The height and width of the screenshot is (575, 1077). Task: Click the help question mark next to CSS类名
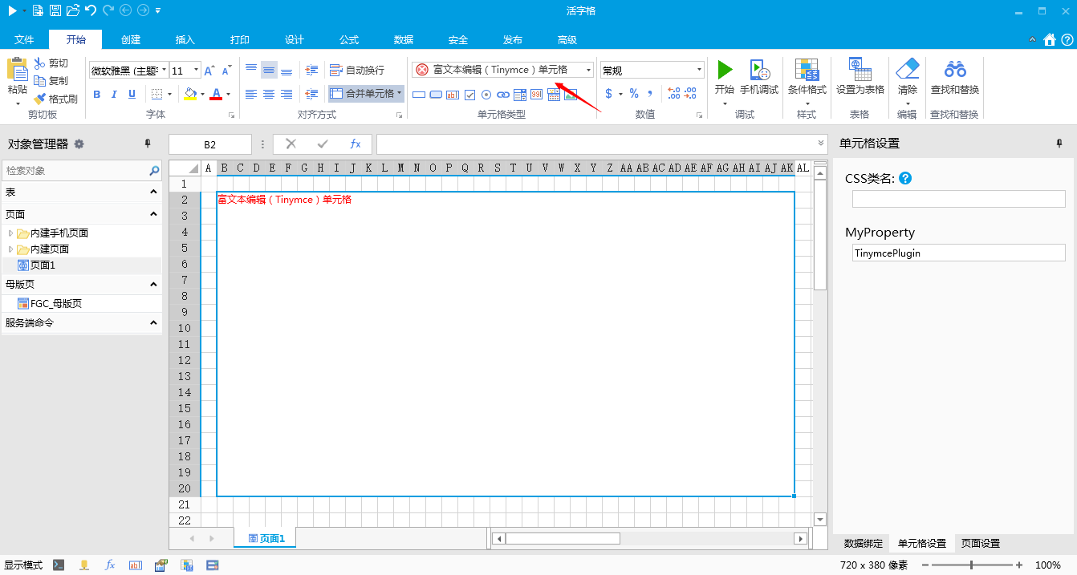point(905,178)
